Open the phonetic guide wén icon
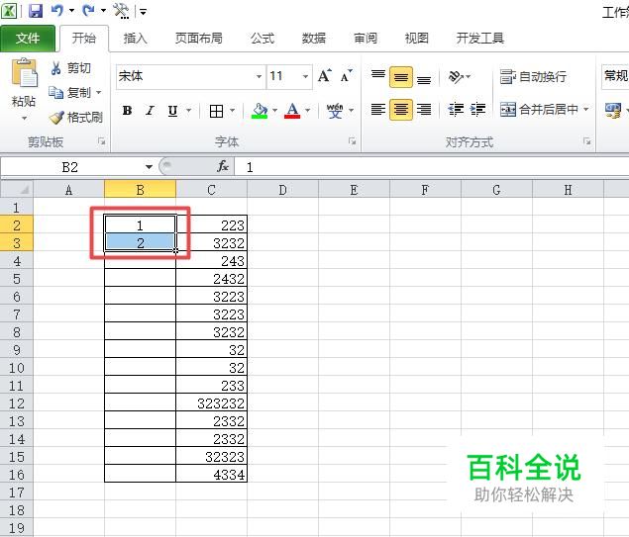Viewport: 629px width, 537px height. pyautogui.click(x=335, y=111)
